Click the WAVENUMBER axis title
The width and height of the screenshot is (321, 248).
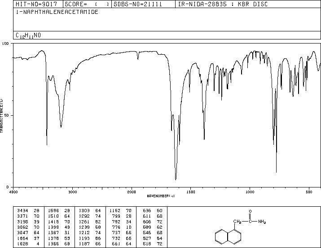[x=161, y=196]
